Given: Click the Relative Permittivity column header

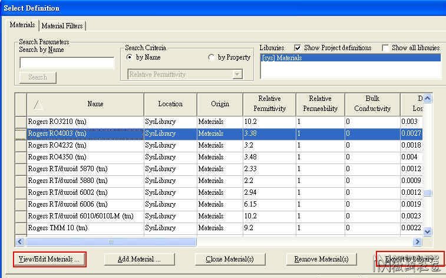Looking at the screenshot, I should click(269, 104).
